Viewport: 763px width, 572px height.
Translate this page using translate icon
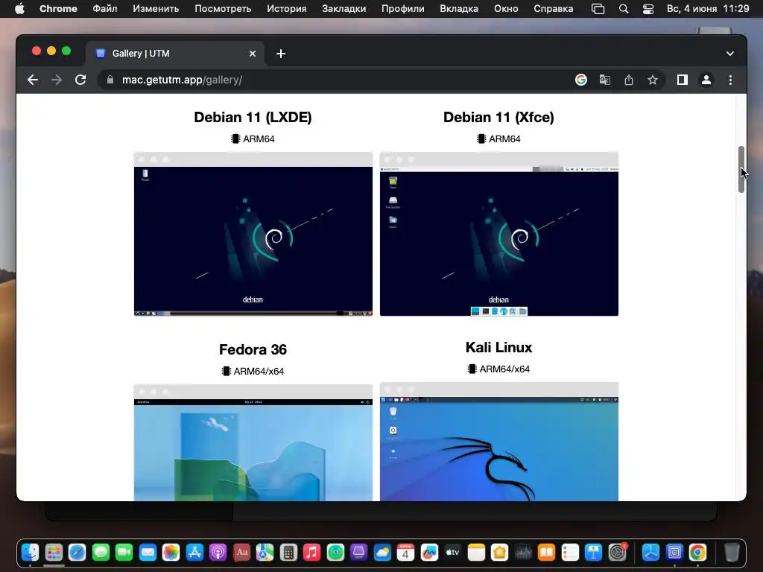(x=605, y=80)
